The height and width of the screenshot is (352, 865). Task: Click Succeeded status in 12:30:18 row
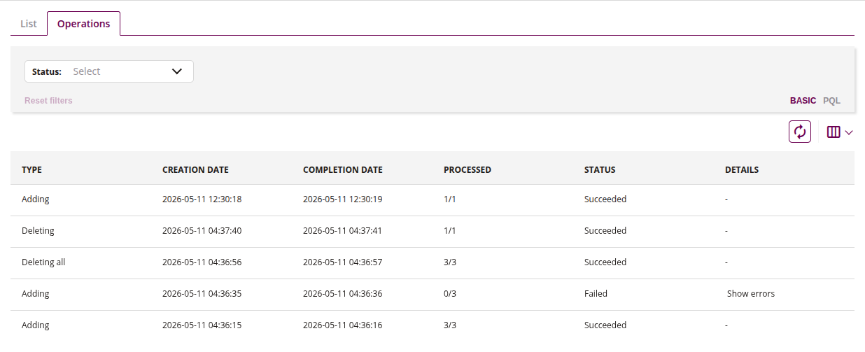(605, 199)
